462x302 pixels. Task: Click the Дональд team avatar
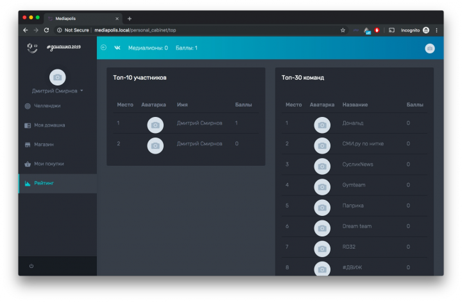coord(322,125)
